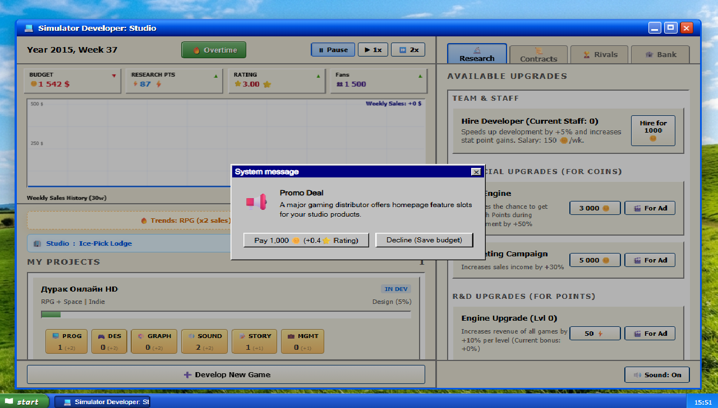
Task: Click the Trends: RPG flame icon
Action: click(x=144, y=221)
